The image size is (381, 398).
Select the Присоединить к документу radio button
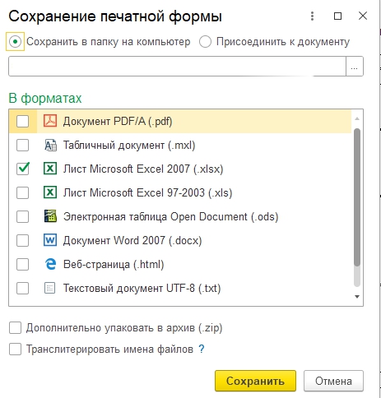click(206, 42)
